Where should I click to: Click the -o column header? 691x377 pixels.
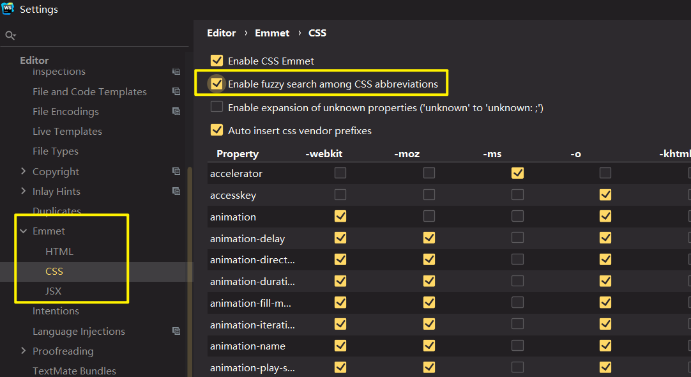(x=575, y=154)
